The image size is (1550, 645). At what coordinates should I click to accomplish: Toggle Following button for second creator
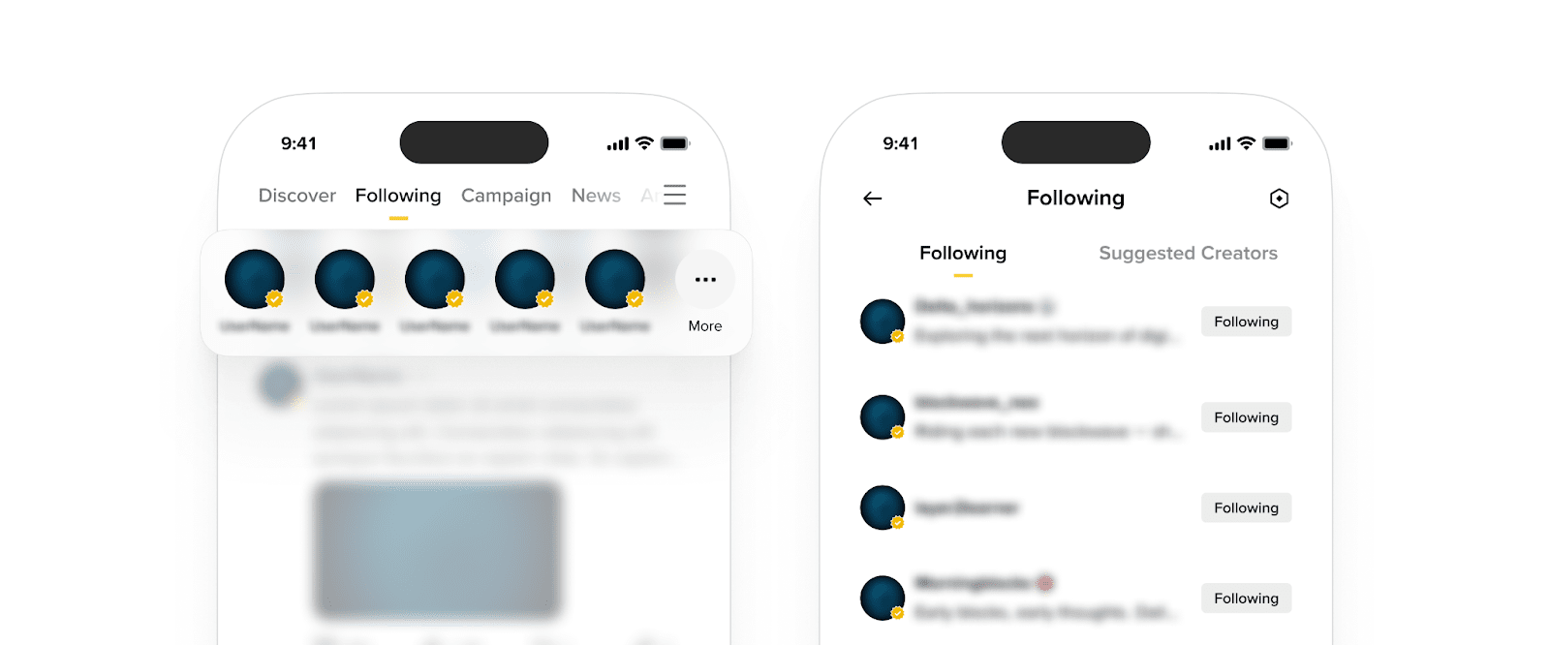click(1246, 417)
